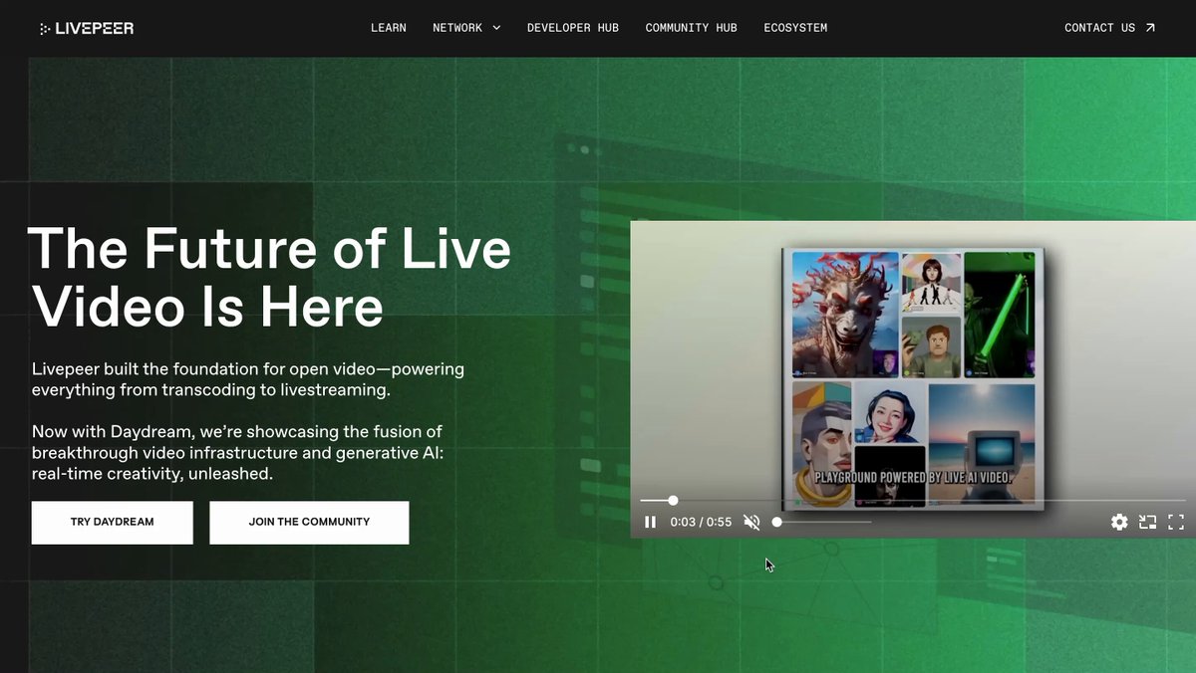1196x673 pixels.
Task: Open video settings gear
Action: tap(1119, 522)
